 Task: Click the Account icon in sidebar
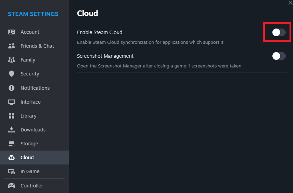(12, 32)
